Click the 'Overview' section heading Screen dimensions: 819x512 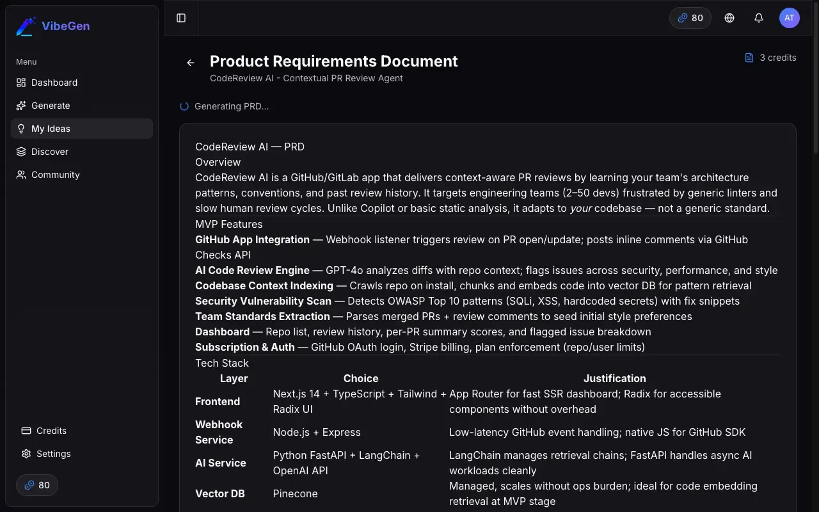coord(218,162)
